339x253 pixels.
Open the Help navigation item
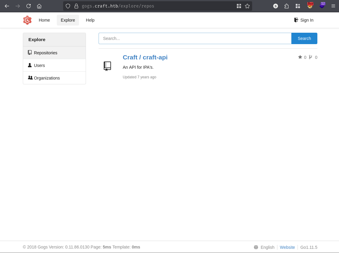90,20
